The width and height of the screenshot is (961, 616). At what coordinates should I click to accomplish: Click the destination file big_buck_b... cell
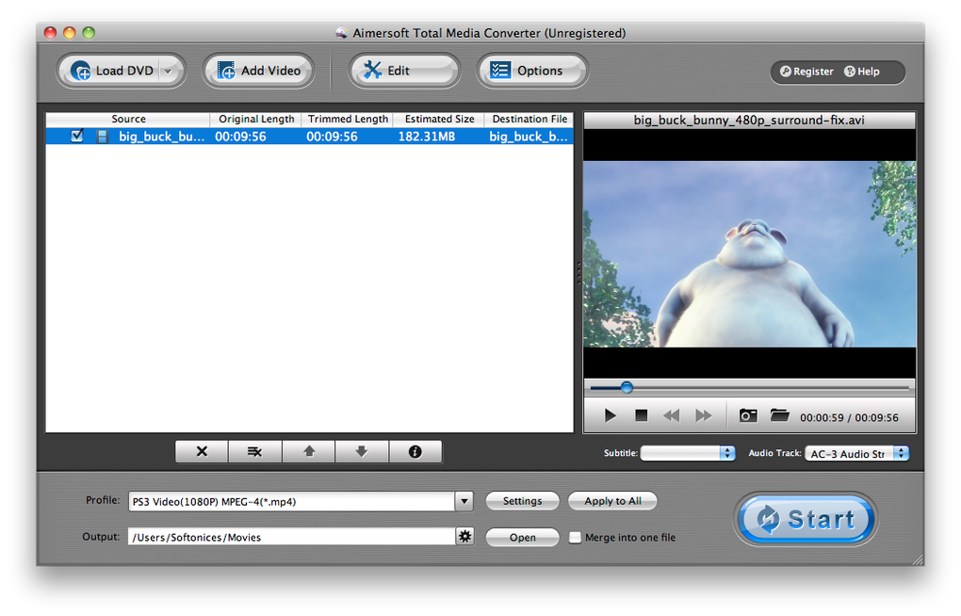click(529, 136)
